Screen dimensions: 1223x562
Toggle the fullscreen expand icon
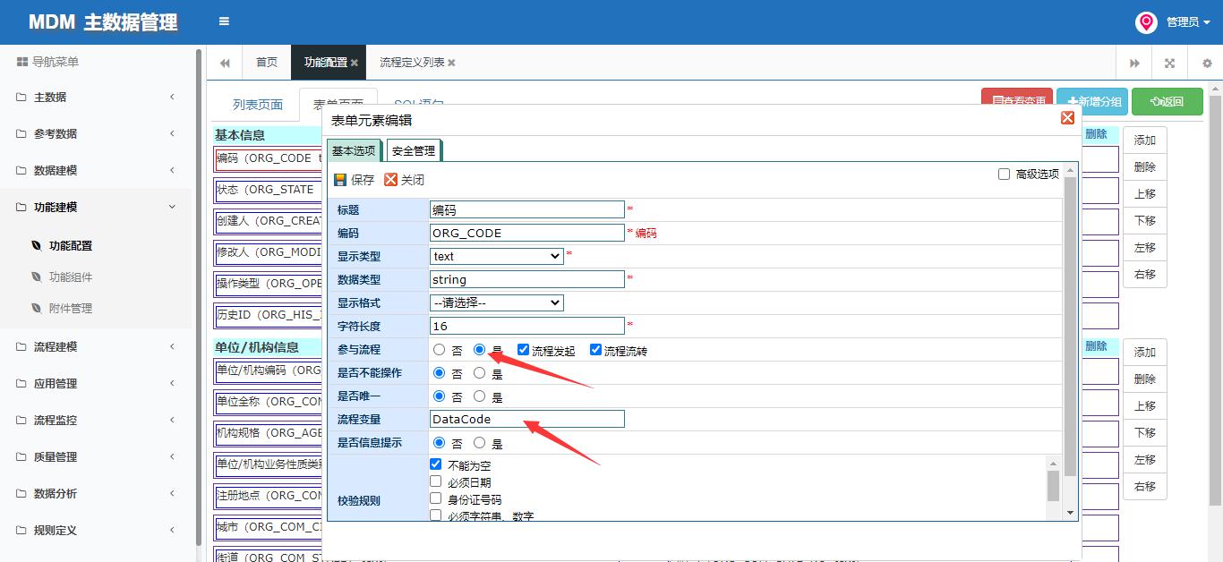pos(1169,64)
